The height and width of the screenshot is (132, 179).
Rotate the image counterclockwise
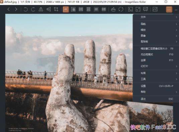click(x=25, y=9)
